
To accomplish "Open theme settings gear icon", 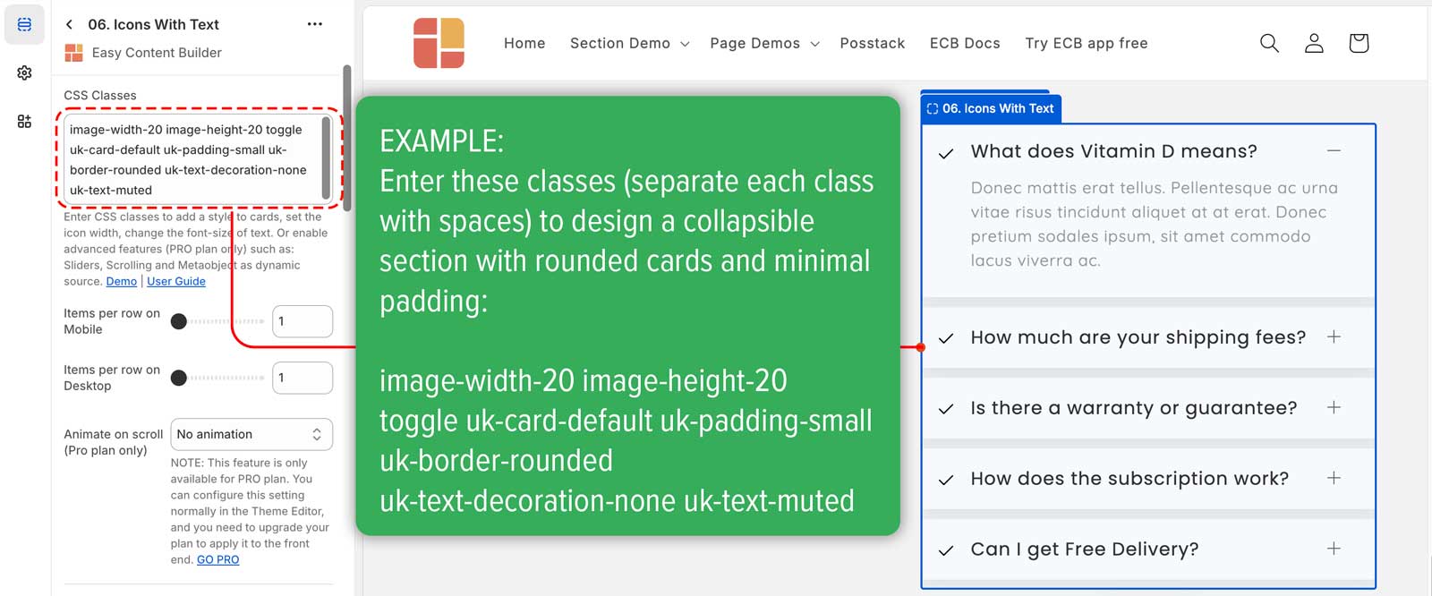I will (x=24, y=72).
